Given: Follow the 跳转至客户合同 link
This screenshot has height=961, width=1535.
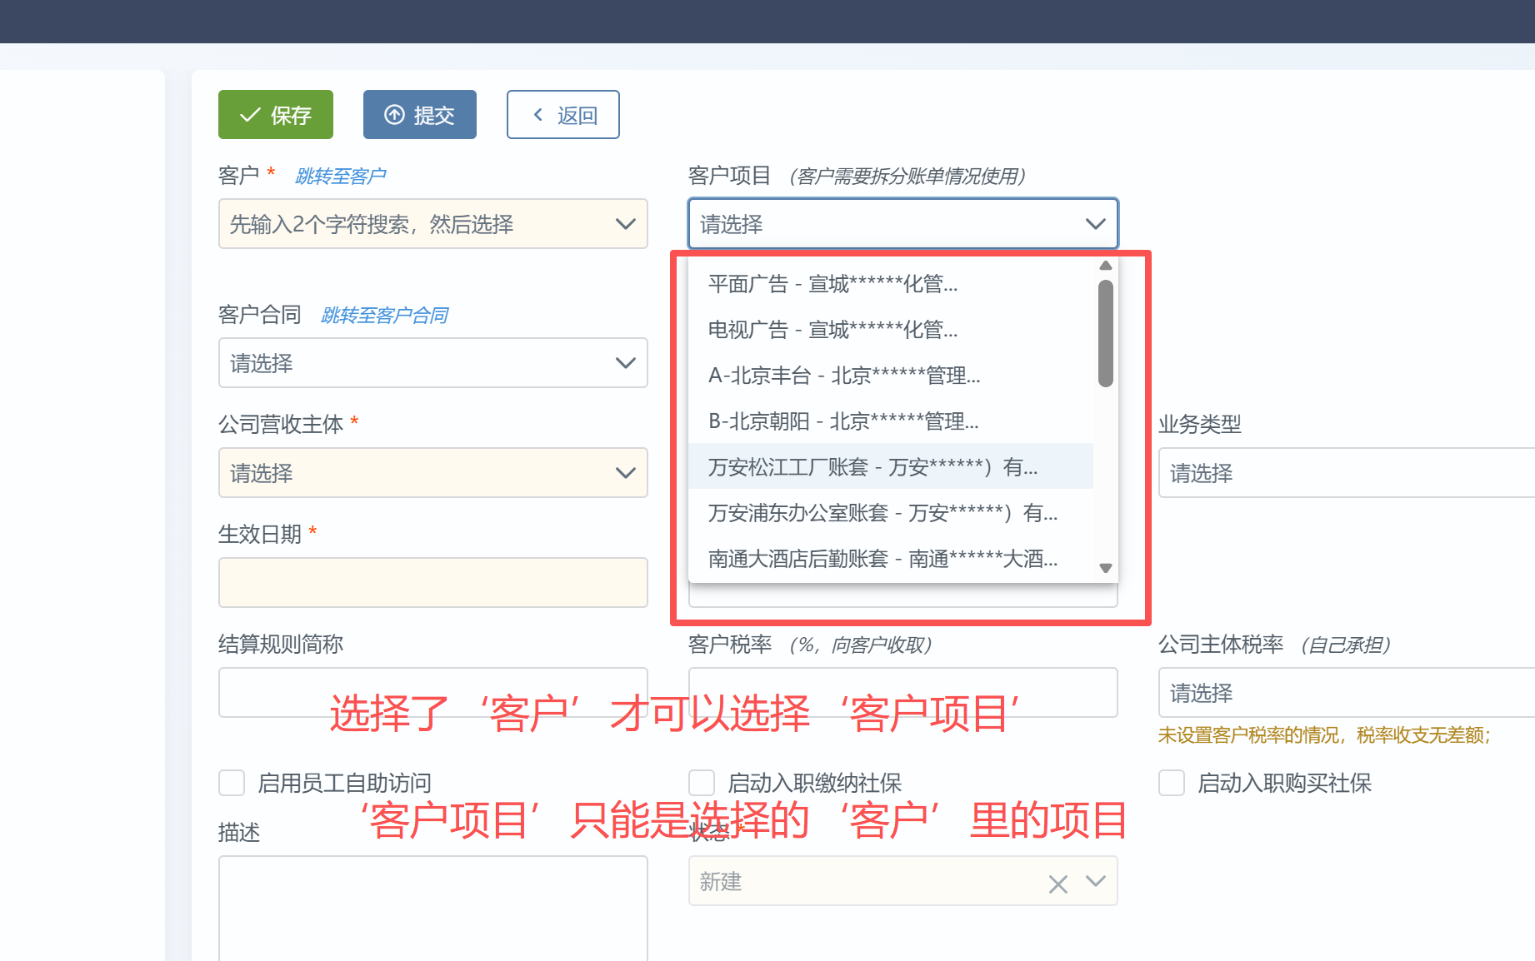Looking at the screenshot, I should (x=384, y=316).
